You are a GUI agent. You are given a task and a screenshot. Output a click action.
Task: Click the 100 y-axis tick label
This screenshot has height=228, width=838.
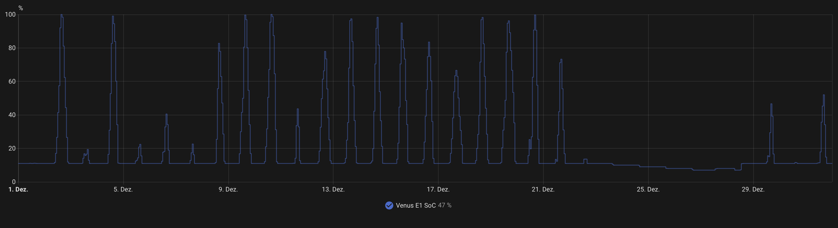(x=10, y=14)
